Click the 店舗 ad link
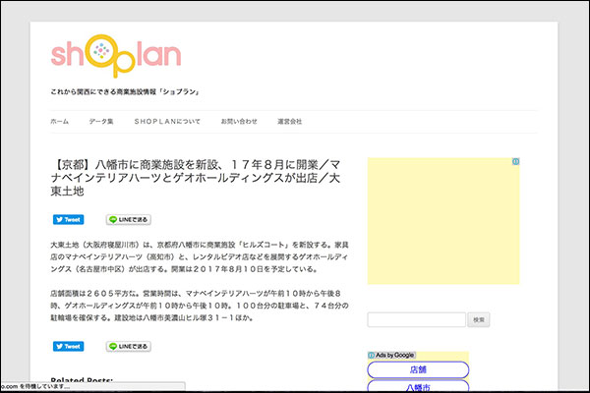Image resolution: width=590 pixels, height=393 pixels. pos(418,369)
